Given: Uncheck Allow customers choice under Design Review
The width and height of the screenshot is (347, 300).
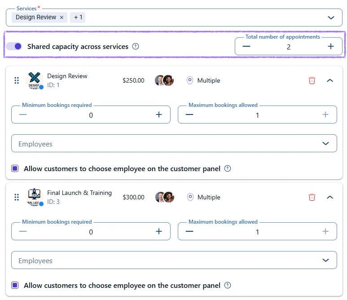Looking at the screenshot, I should pyautogui.click(x=15, y=169).
